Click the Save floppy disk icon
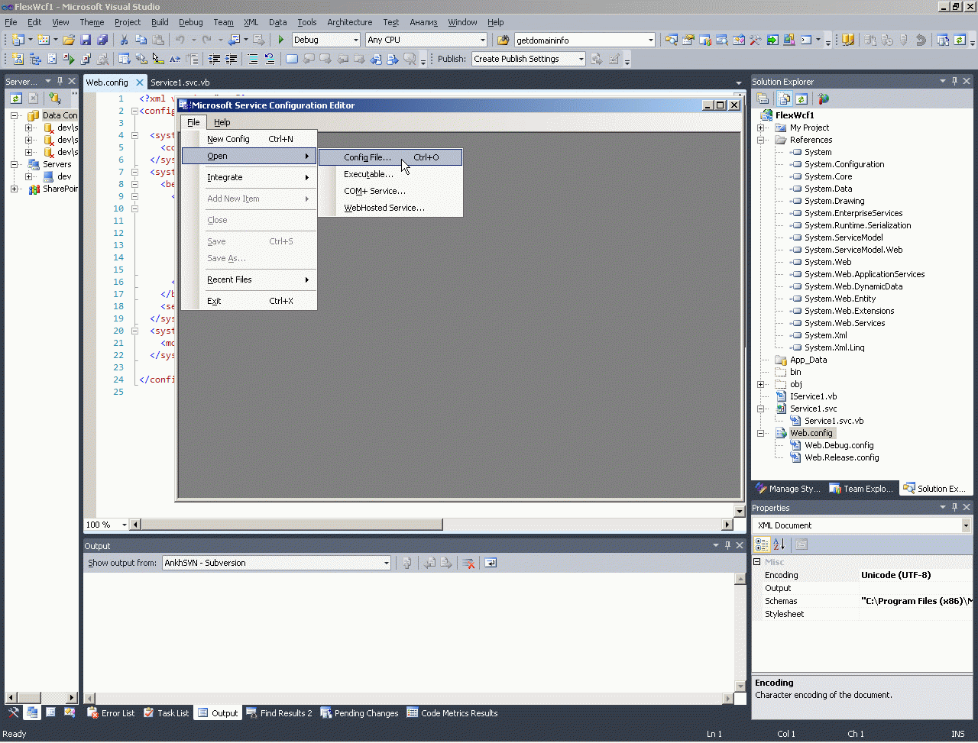Screen dimensions: 978x743 tap(86, 40)
